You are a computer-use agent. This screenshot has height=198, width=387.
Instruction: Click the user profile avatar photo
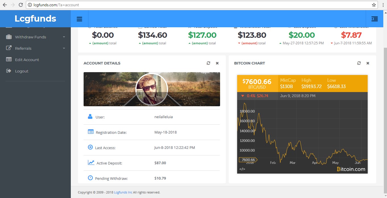tap(152, 89)
